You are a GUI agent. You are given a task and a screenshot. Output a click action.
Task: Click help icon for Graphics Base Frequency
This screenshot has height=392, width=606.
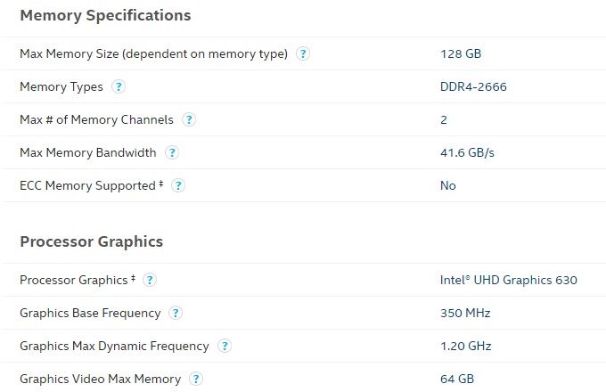coord(176,313)
